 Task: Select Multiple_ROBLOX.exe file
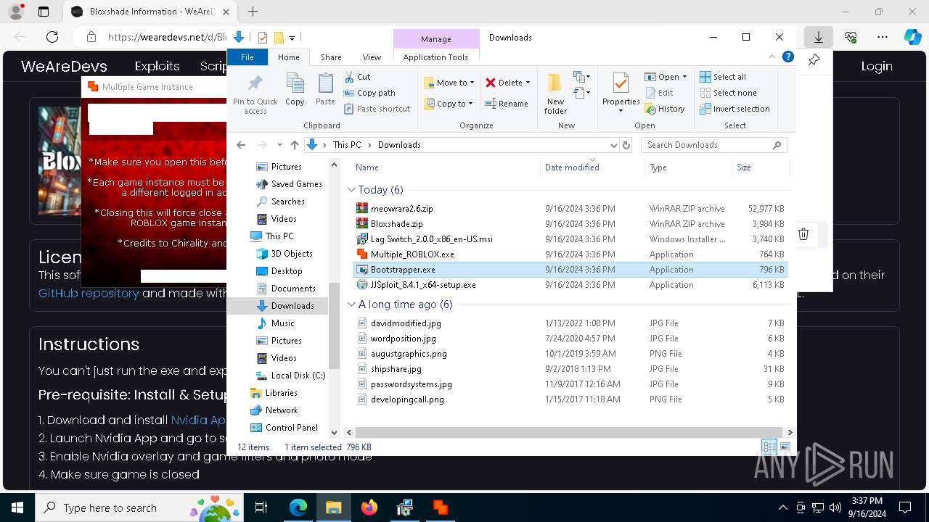(x=412, y=254)
